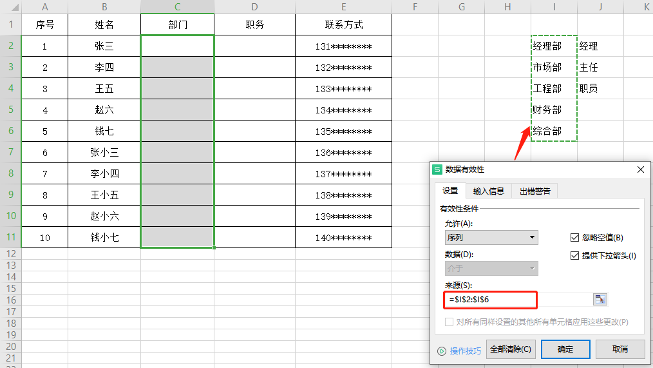The width and height of the screenshot is (653, 368).
Task: Click the cell containing 赵小六
Action: point(104,216)
